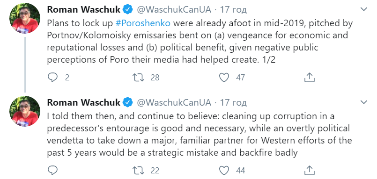Open the second tweet's chevron options menu

(x=364, y=102)
